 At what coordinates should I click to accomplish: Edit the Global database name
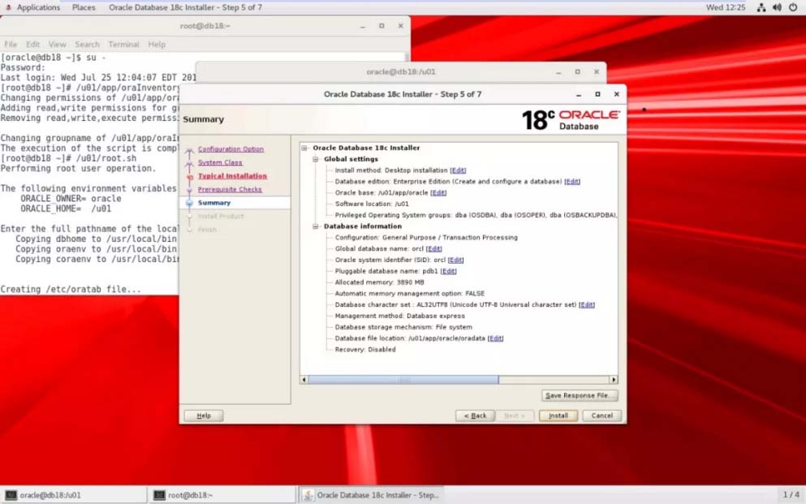coord(434,249)
